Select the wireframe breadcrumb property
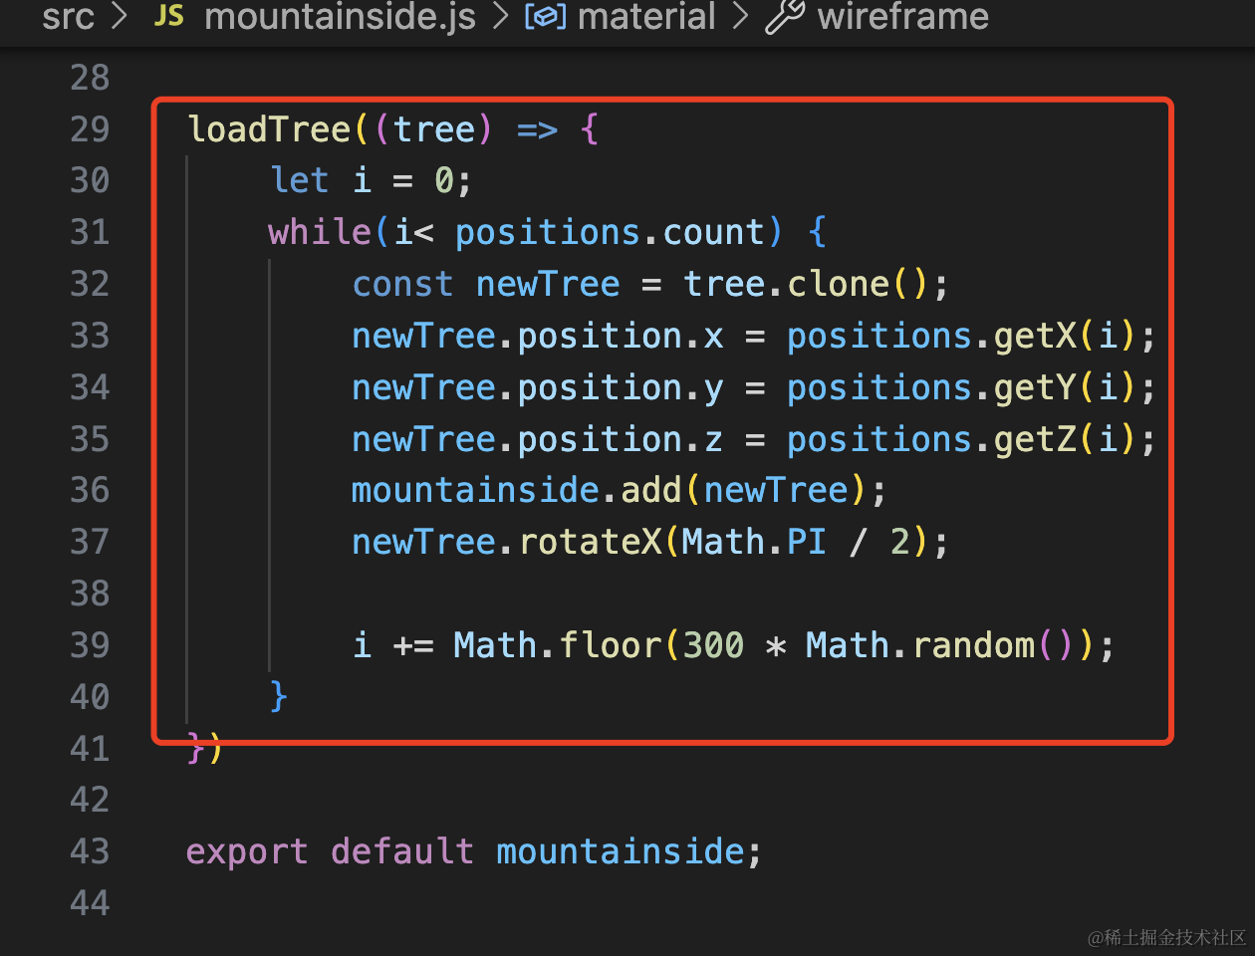This screenshot has height=956, width=1255. point(902,16)
